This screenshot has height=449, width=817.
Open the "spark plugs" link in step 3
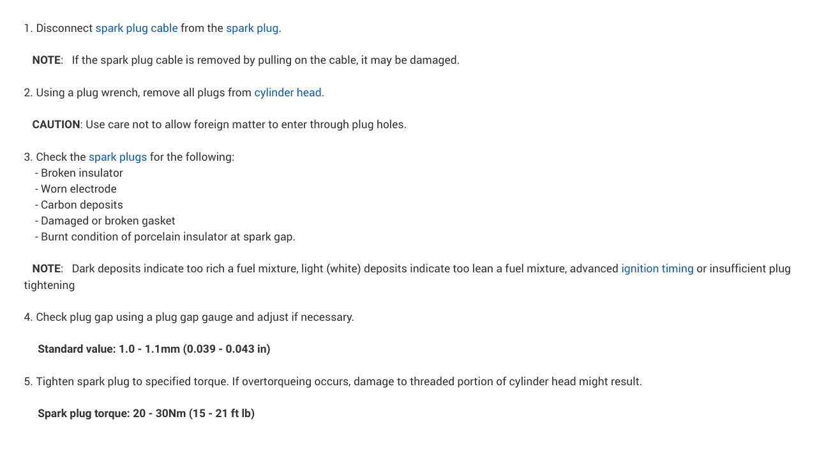(117, 157)
